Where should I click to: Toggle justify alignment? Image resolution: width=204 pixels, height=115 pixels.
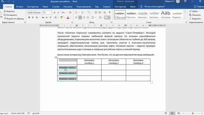click(x=88, y=18)
